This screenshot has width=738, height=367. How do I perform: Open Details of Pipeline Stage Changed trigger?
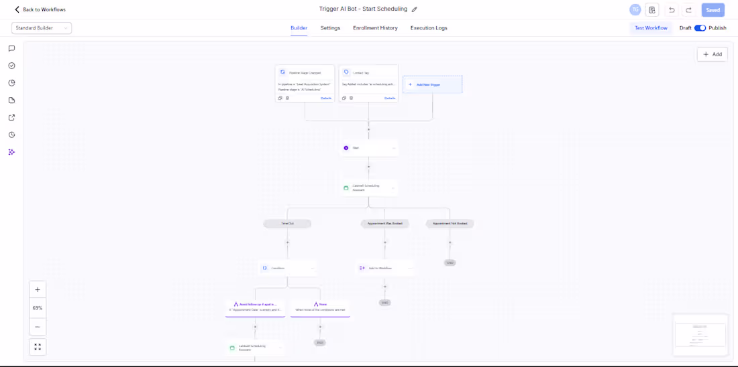click(x=326, y=98)
